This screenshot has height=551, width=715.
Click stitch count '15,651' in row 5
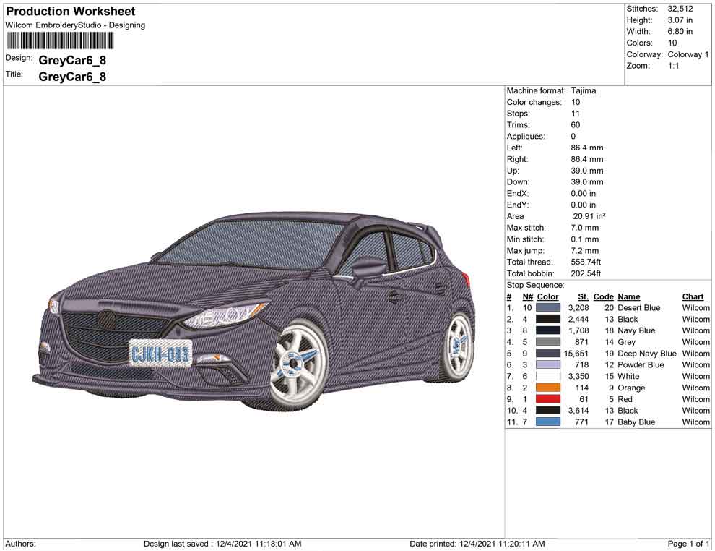click(576, 354)
